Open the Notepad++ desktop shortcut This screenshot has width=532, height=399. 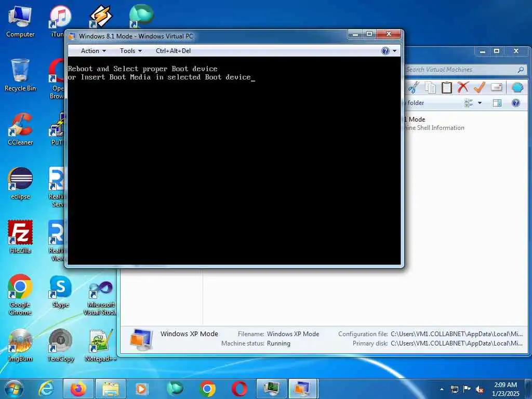(101, 345)
